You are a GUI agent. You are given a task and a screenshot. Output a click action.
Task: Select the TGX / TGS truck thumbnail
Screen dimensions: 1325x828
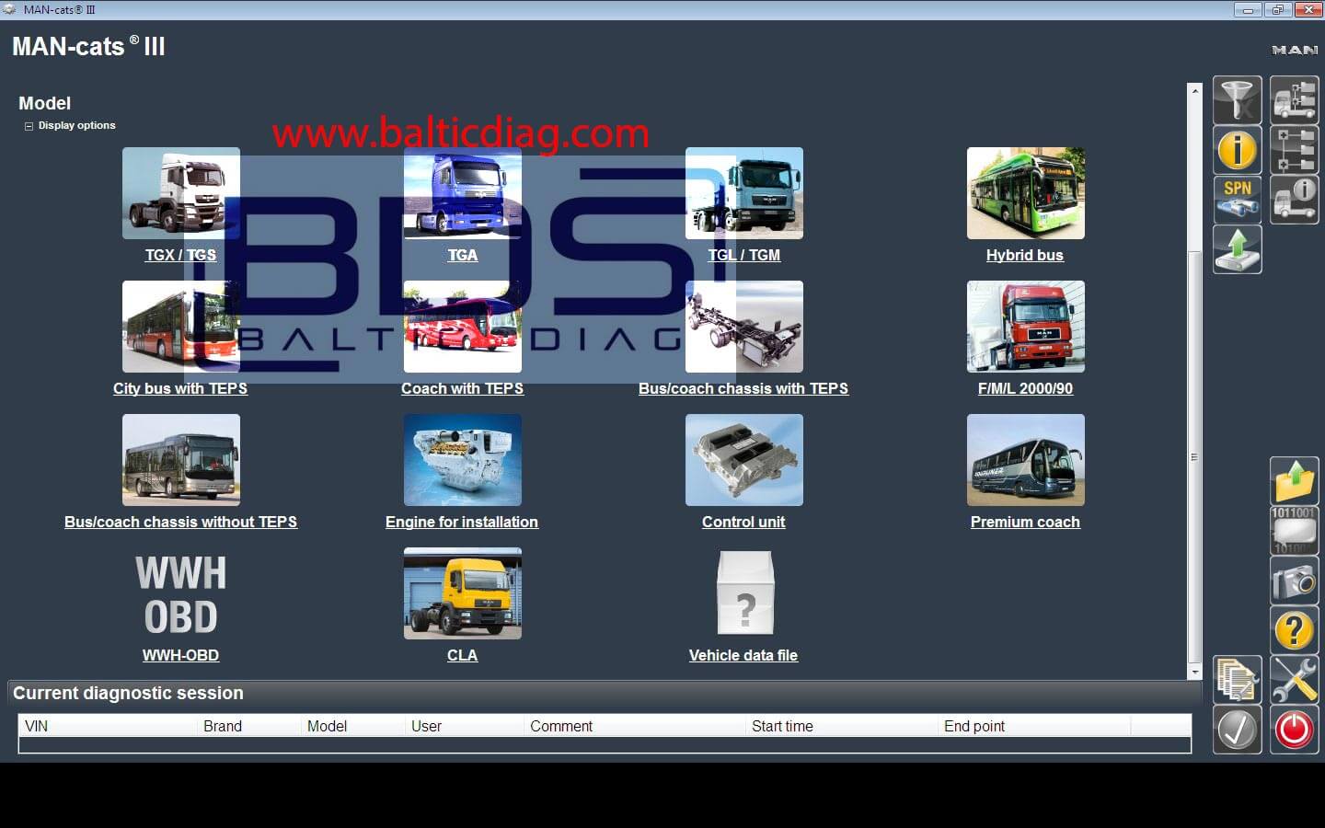pyautogui.click(x=181, y=193)
